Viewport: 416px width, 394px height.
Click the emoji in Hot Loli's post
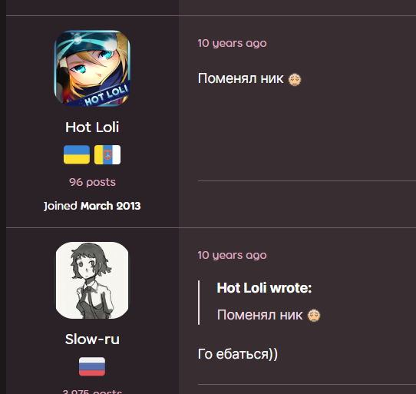[x=295, y=79]
